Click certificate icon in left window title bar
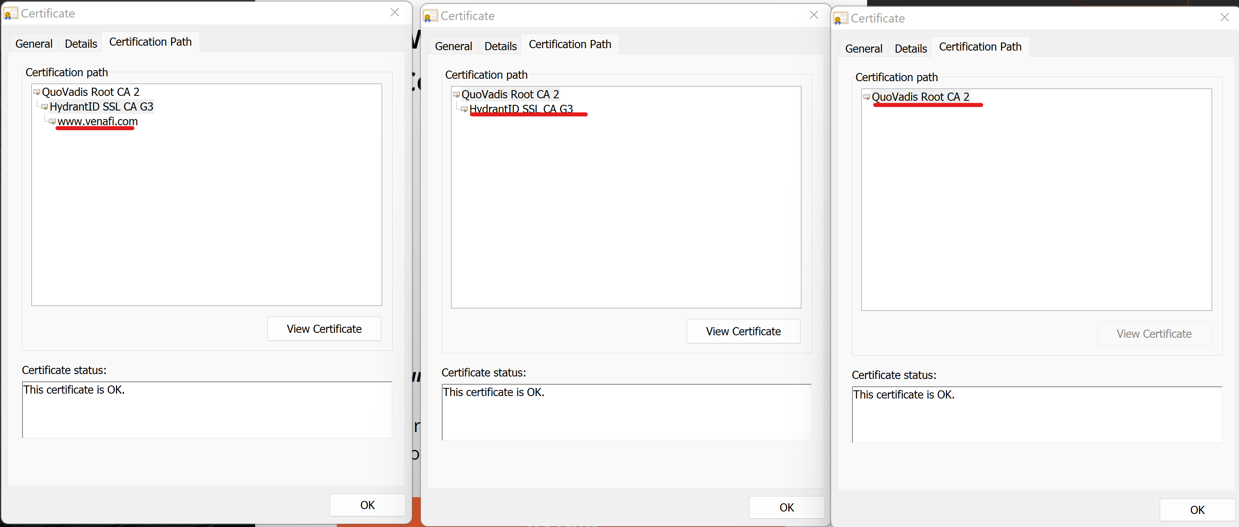This screenshot has height=527, width=1239. [x=10, y=13]
